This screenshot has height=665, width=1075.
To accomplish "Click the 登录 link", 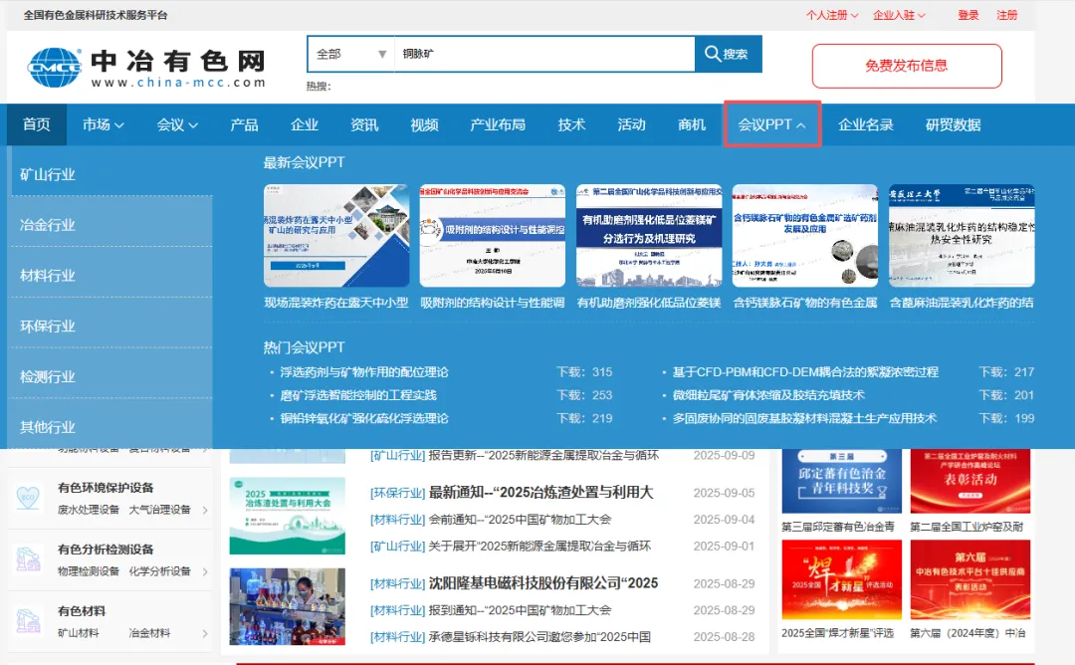I will [x=968, y=15].
